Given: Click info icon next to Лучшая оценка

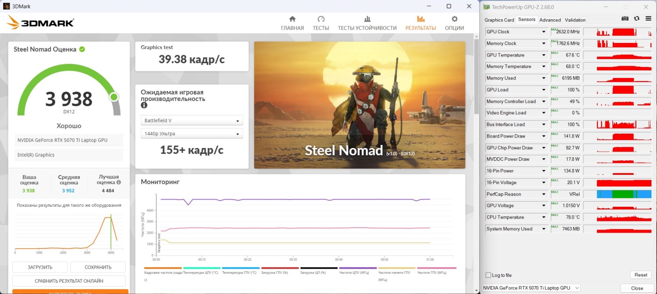Looking at the screenshot, I should pyautogui.click(x=119, y=182).
